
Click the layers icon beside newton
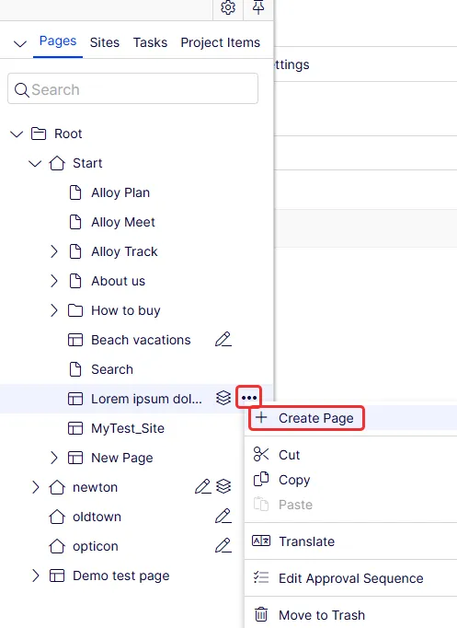click(223, 486)
